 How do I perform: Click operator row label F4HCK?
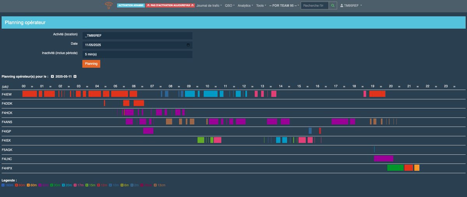[7, 113]
